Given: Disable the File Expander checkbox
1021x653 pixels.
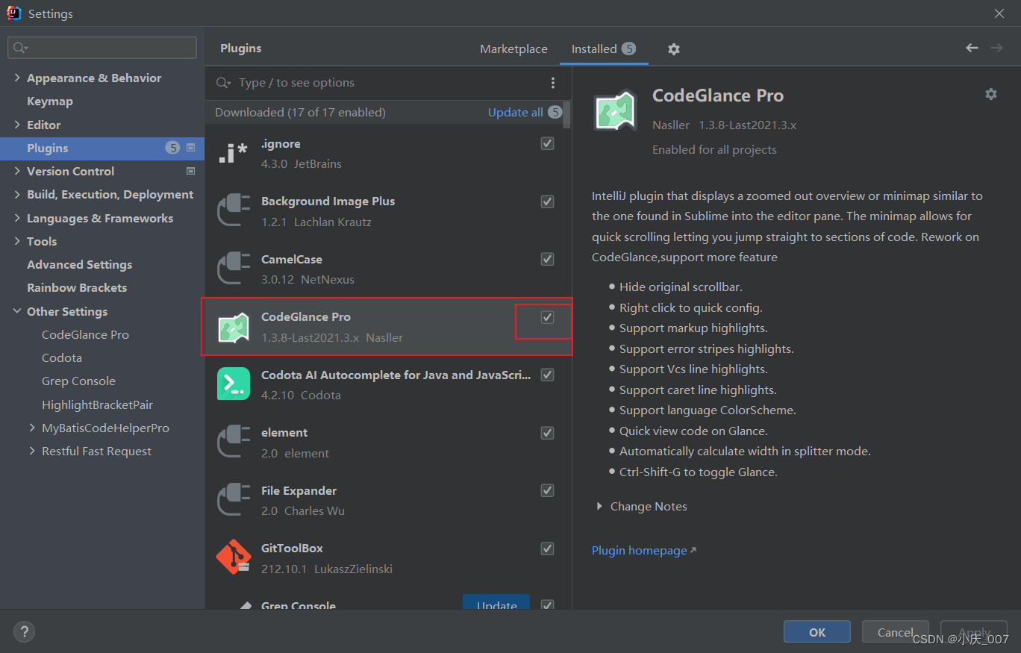Looking at the screenshot, I should coord(548,490).
